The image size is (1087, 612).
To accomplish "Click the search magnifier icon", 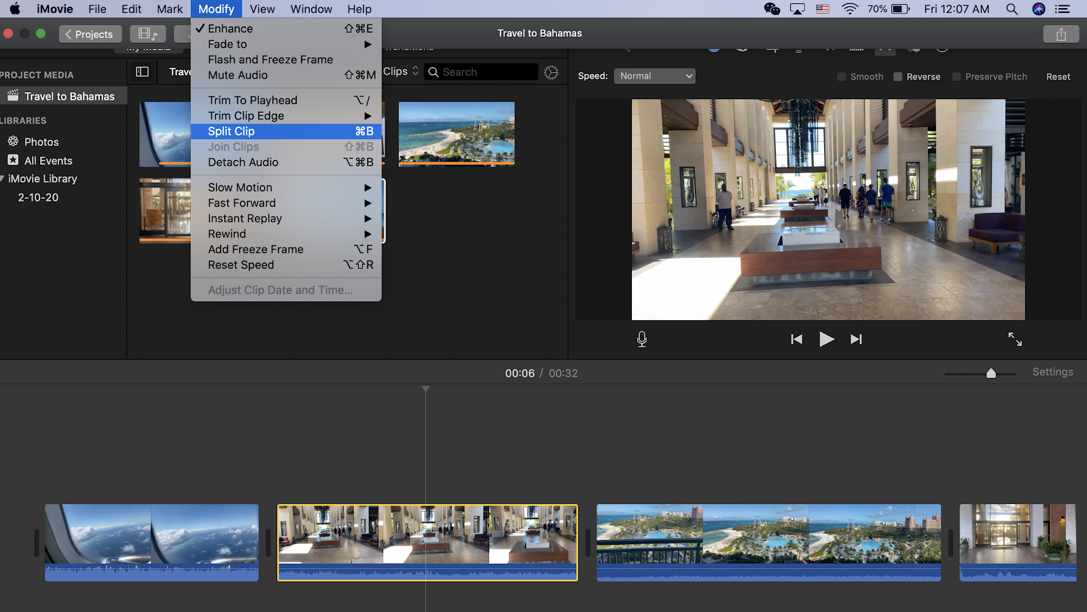I will click(433, 72).
